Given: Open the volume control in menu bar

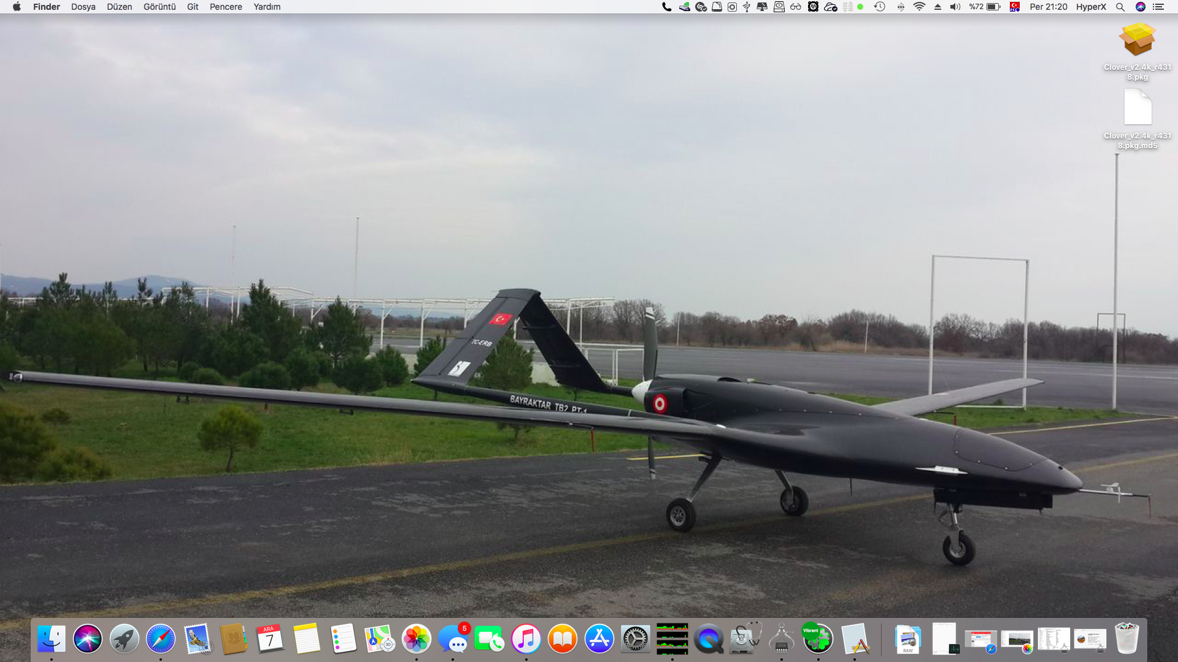Looking at the screenshot, I should (x=955, y=7).
